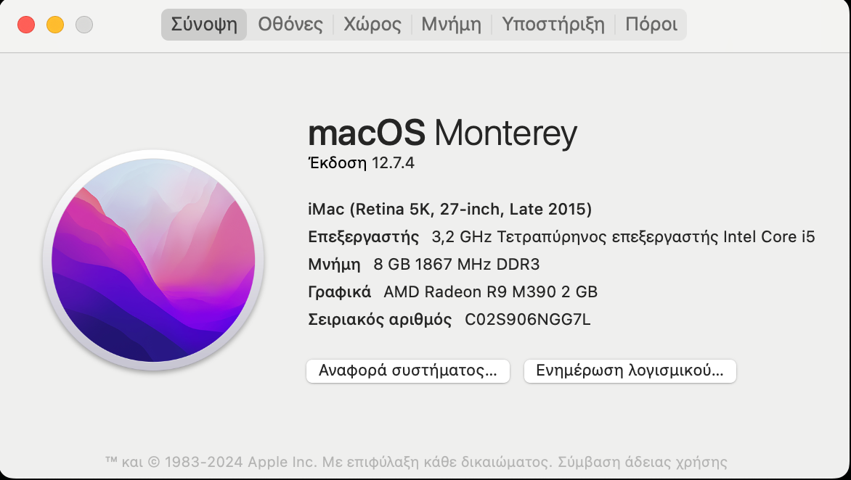Screen dimensions: 851x480
Task: Click the Αναφορά συστήματος... button
Action: (x=408, y=371)
